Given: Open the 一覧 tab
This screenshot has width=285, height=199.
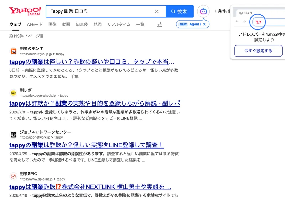Looking at the screenshot, I should pos(140,24).
